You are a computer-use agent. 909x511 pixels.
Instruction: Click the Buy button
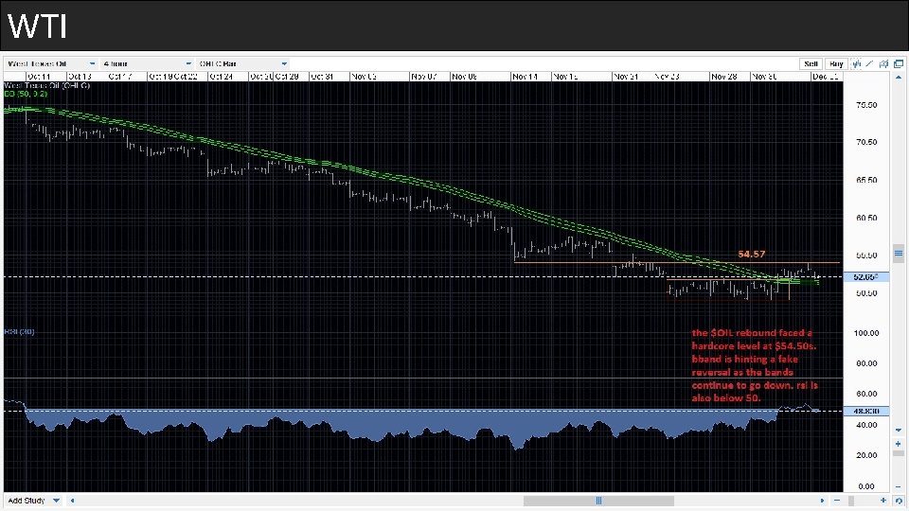(836, 63)
